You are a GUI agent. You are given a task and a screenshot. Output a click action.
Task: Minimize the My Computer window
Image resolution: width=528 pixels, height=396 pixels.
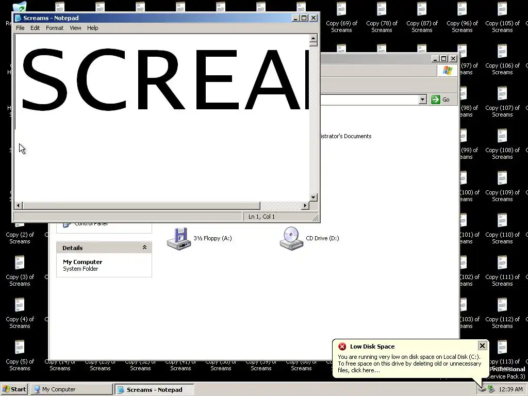(435, 59)
